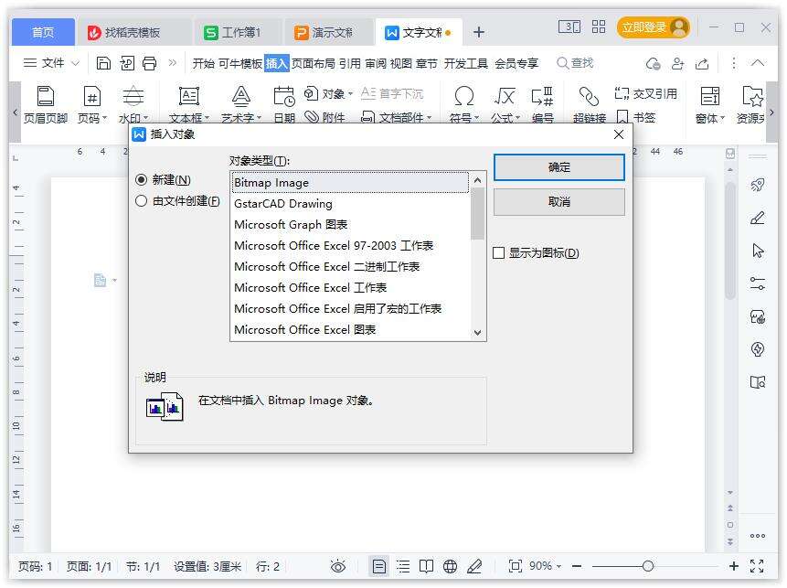Cancel the dialog with 取消
Viewport: 787px width, 588px height.
coord(559,202)
